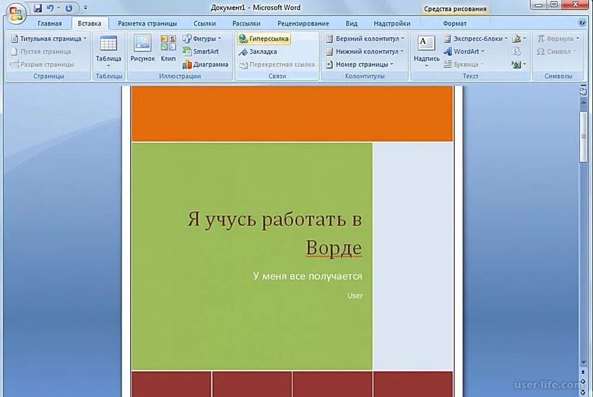The image size is (593, 397).
Task: Go to the Рецензирование tab
Action: click(x=303, y=24)
